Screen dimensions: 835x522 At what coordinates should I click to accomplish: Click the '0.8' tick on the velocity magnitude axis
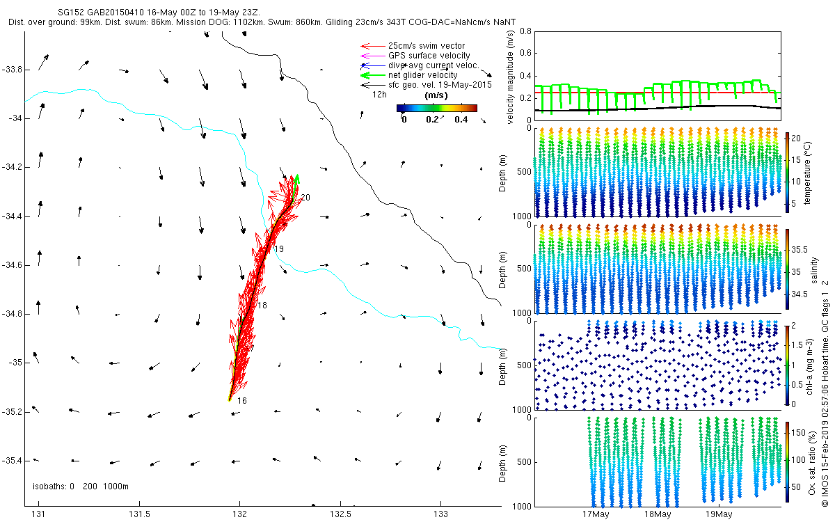526,32
